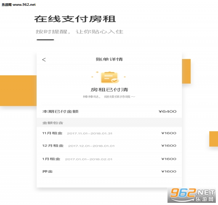Screen dimensions: 218x205
Task: Select the 账单详情 page title
Action: (109, 59)
